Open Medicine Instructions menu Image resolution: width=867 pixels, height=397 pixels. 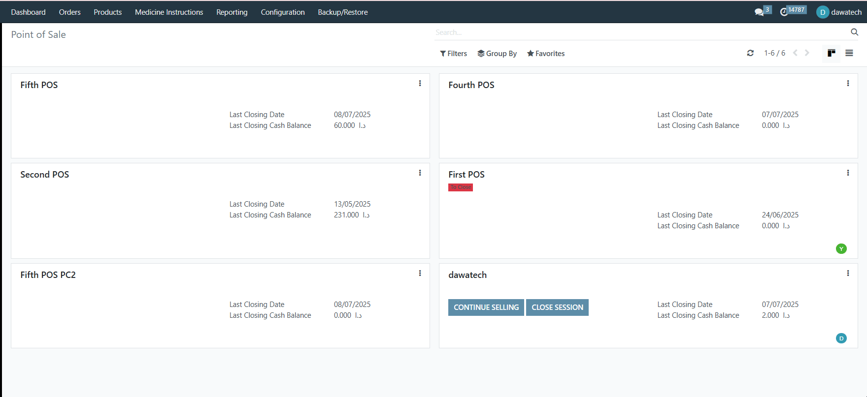169,12
